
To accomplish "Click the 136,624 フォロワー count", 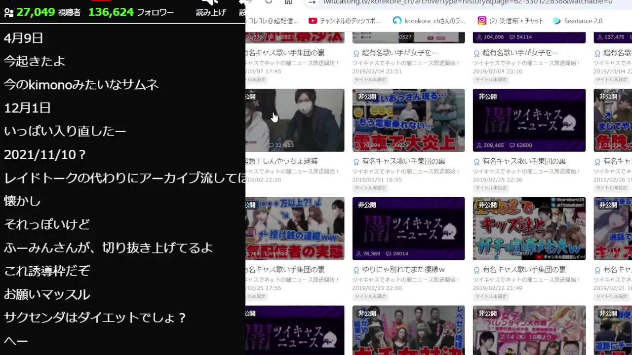I will pos(131,12).
